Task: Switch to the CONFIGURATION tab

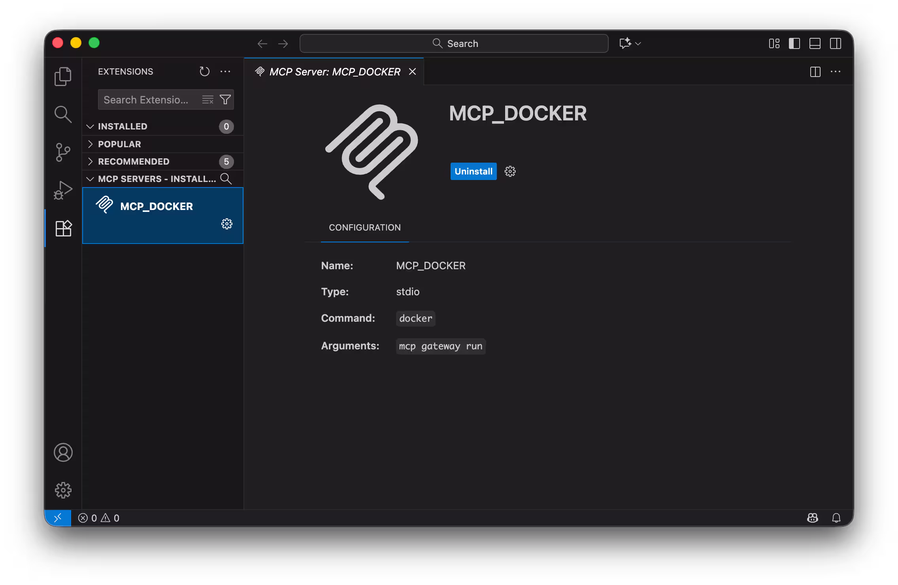Action: click(364, 227)
